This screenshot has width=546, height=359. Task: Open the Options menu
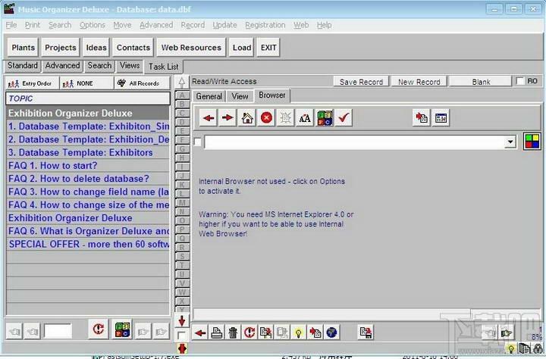click(93, 25)
